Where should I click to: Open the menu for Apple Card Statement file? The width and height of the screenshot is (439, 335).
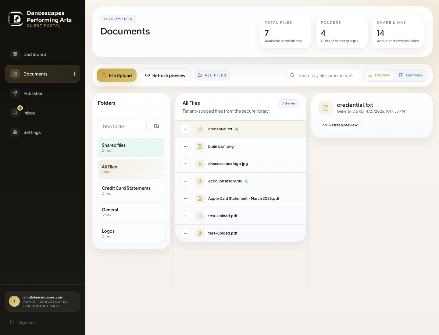(186, 199)
